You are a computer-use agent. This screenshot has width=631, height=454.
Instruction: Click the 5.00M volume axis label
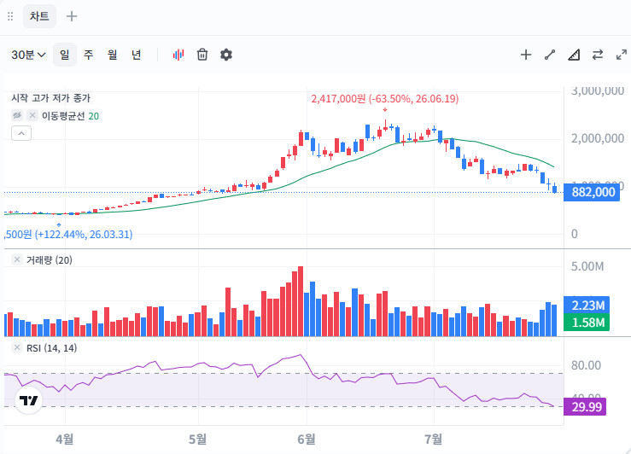[587, 266]
